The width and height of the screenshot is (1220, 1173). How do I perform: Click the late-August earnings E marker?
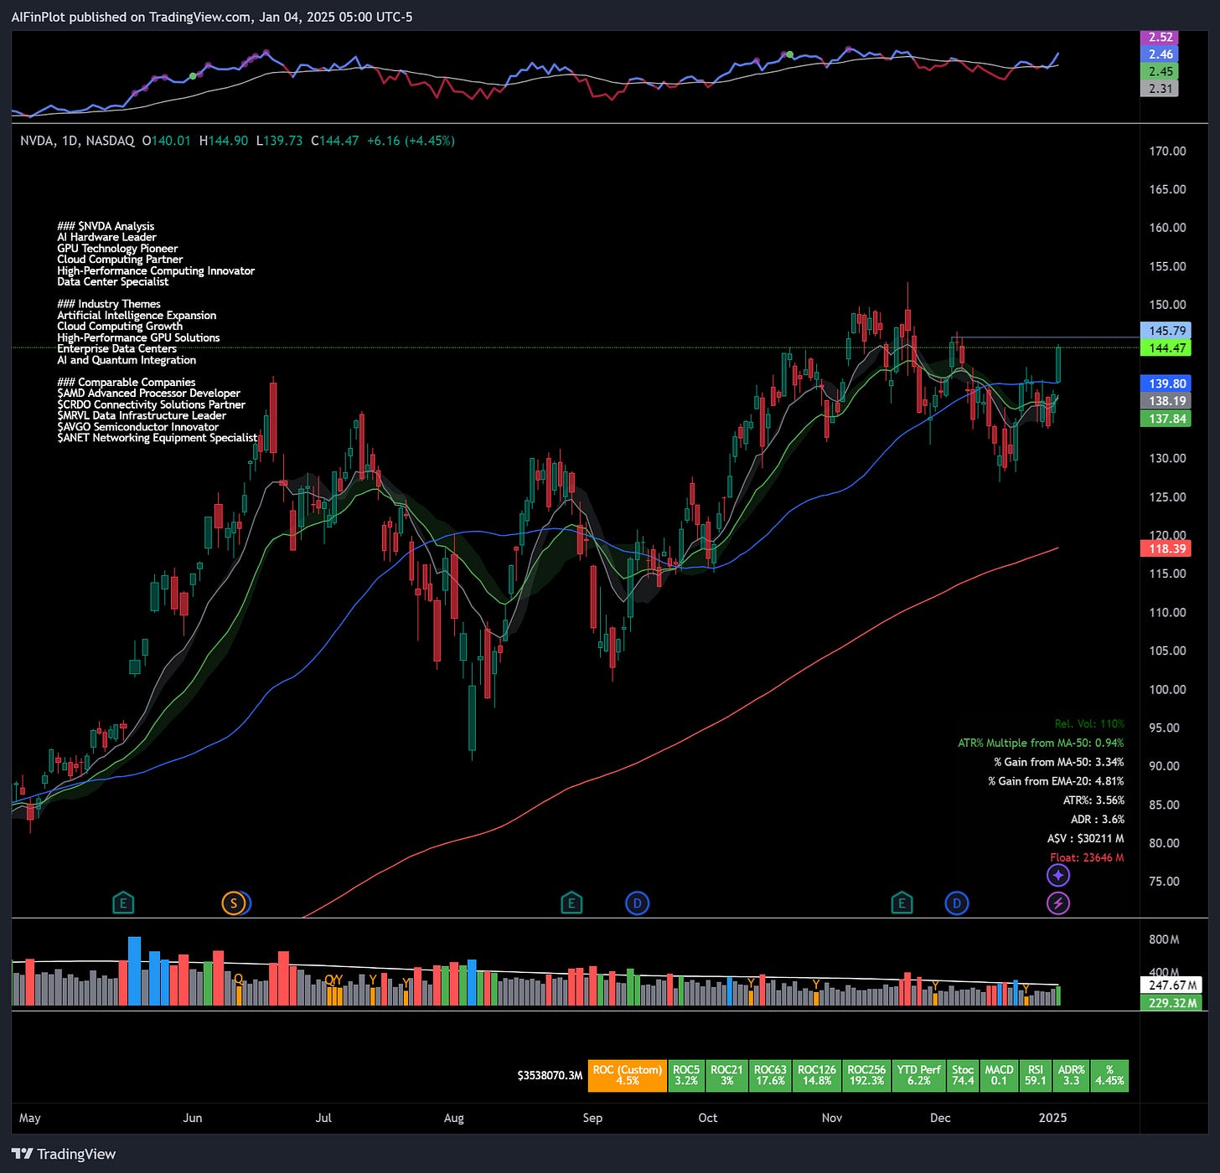(x=571, y=903)
